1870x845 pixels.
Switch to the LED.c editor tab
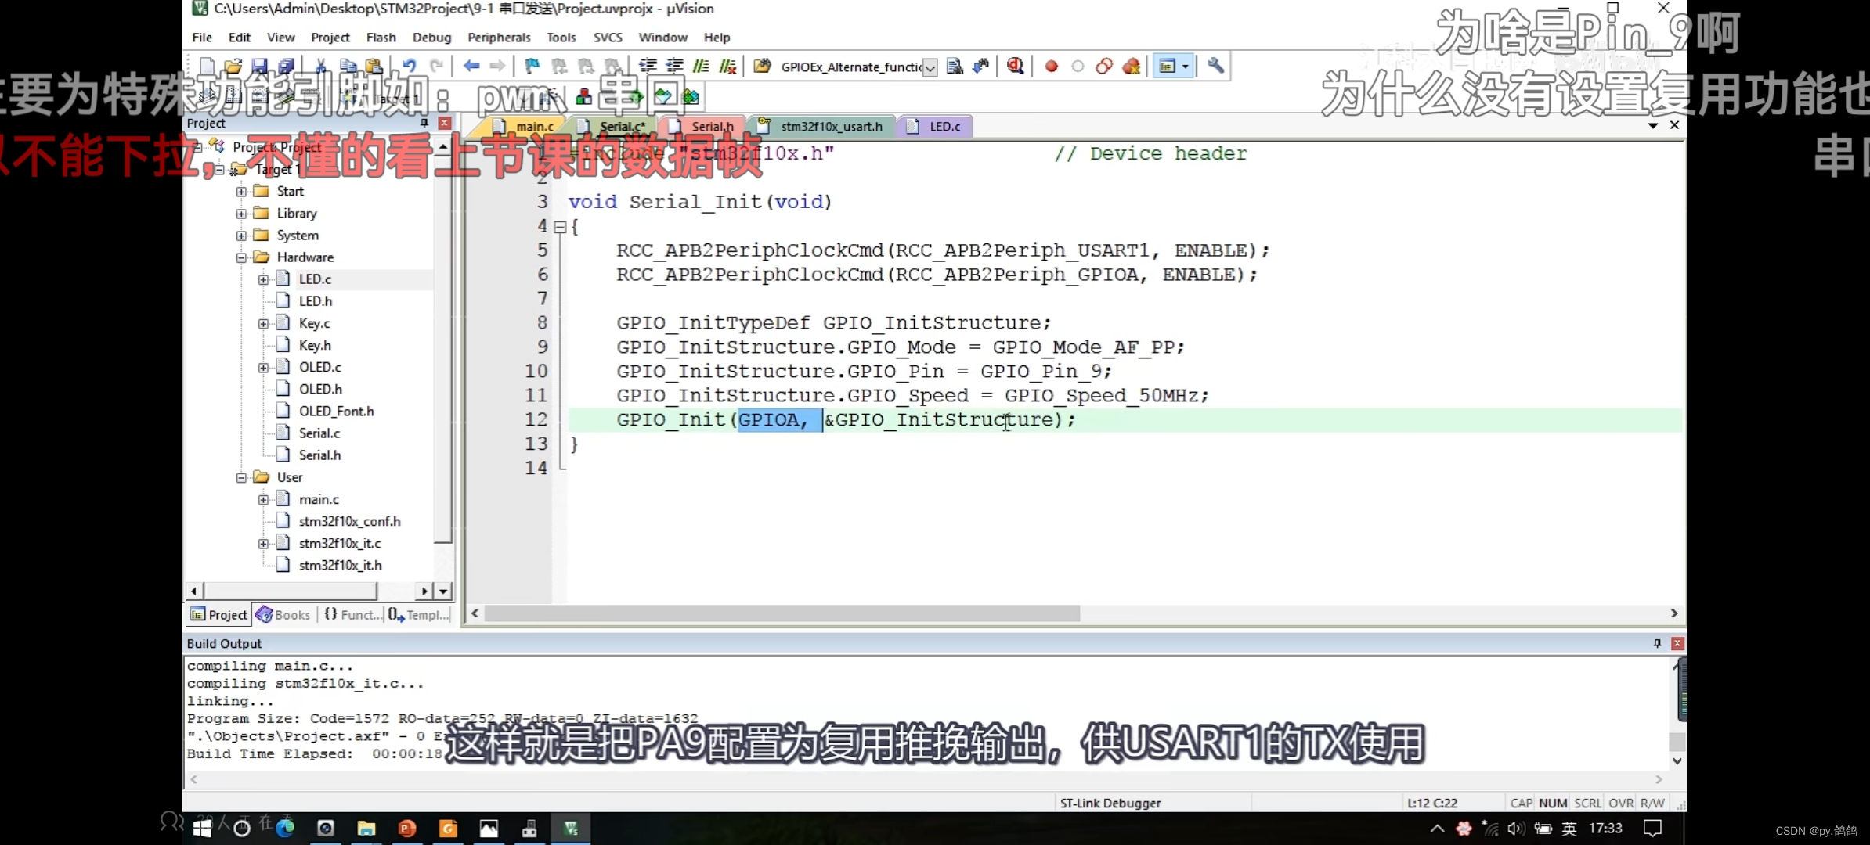click(934, 126)
